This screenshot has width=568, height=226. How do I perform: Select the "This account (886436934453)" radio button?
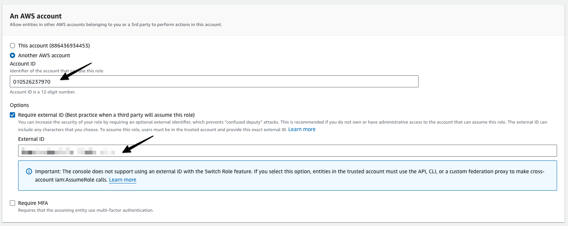point(12,46)
